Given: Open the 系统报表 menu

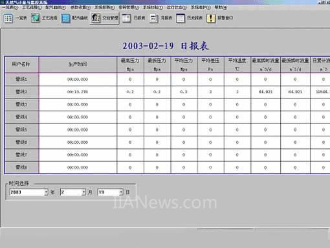Looking at the screenshot, I should (x=105, y=7).
